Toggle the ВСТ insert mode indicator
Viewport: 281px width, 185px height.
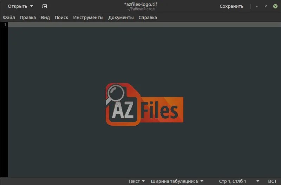(x=272, y=181)
